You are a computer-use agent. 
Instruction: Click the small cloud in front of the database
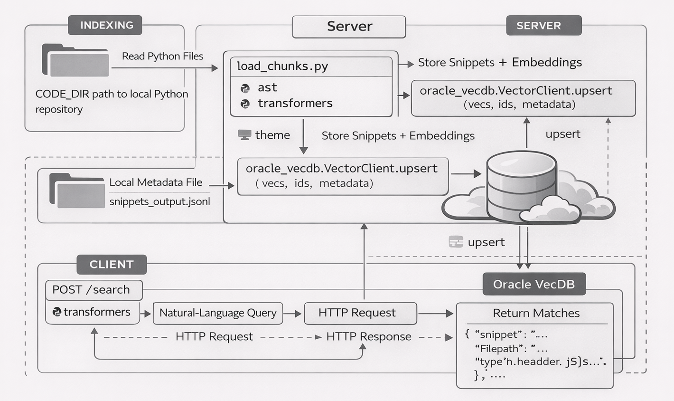point(550,210)
